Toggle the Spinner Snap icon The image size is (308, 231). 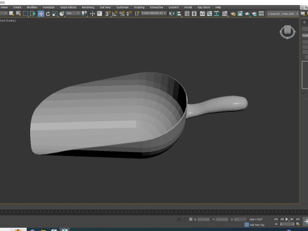click(x=129, y=13)
